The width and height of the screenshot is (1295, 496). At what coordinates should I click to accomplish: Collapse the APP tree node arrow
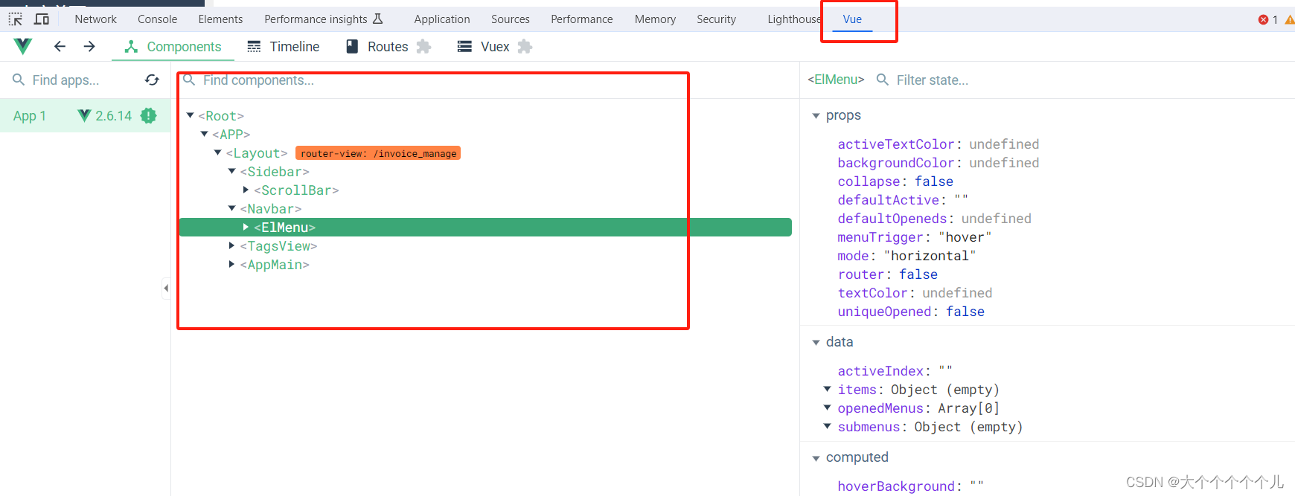click(204, 134)
